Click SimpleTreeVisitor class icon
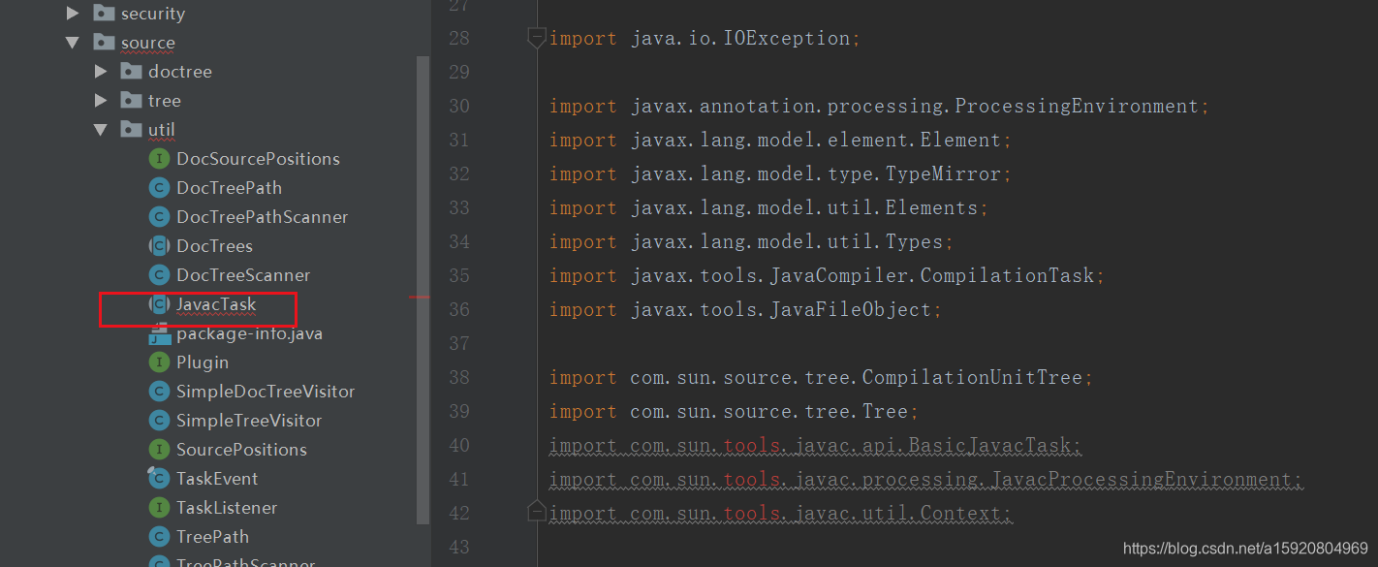Viewport: 1378px width, 567px height. tap(159, 421)
